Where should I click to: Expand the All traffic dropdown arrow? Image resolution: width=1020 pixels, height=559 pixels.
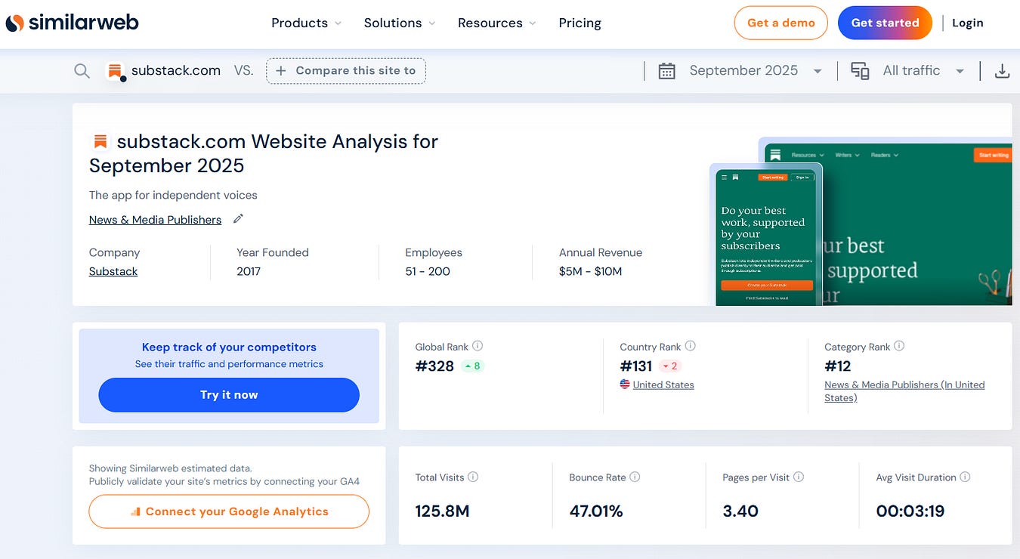tap(960, 71)
